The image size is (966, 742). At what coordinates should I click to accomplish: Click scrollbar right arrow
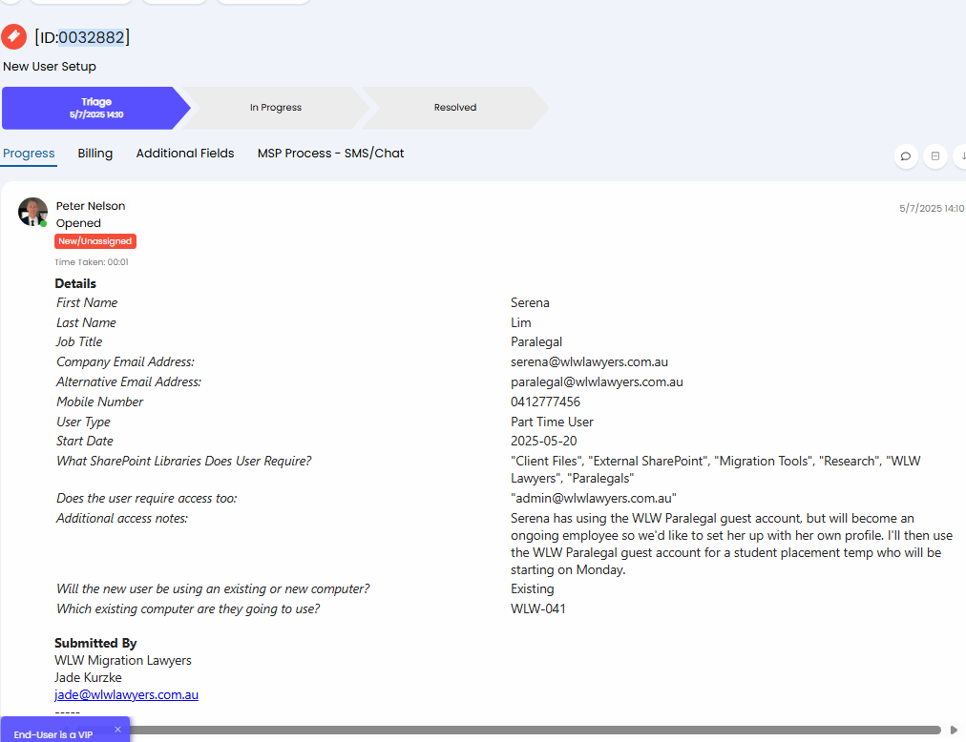(x=954, y=730)
